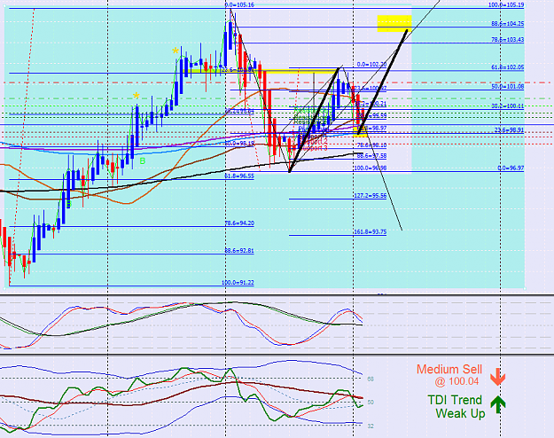This screenshot has height=438, width=554.
Task: Select the 88.6=97.58 retracement label
Action: point(371,156)
